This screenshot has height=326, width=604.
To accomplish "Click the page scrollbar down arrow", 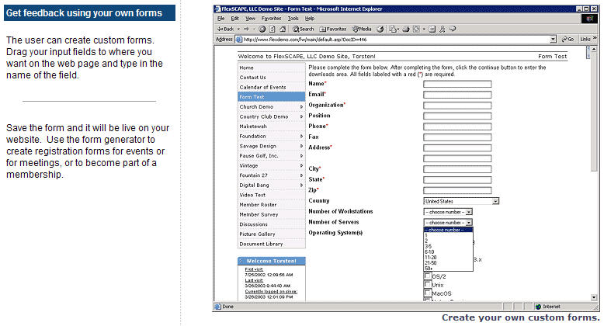I will point(594,297).
